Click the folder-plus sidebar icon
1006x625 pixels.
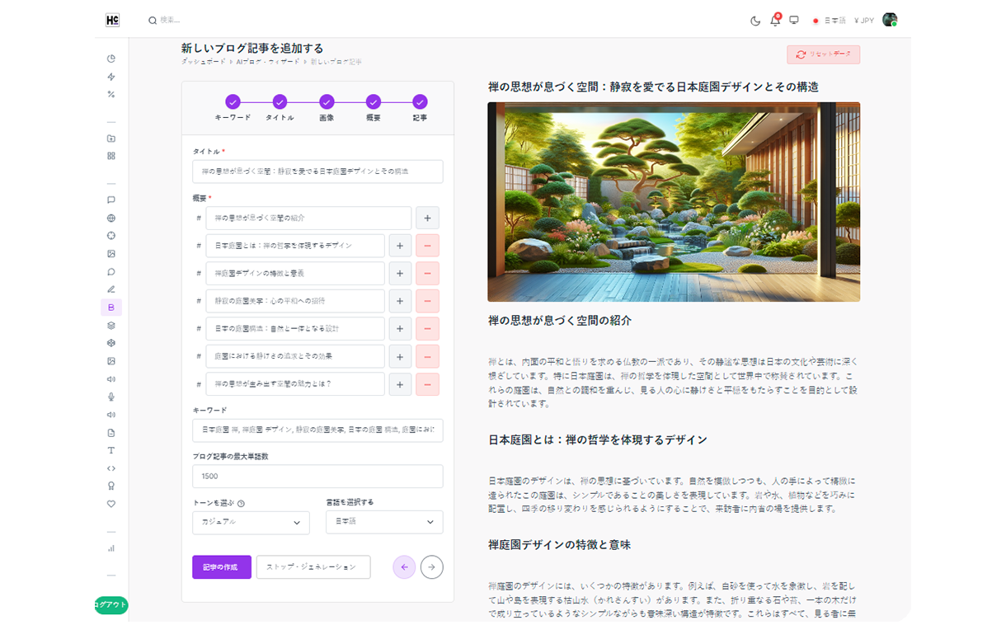pyautogui.click(x=111, y=139)
